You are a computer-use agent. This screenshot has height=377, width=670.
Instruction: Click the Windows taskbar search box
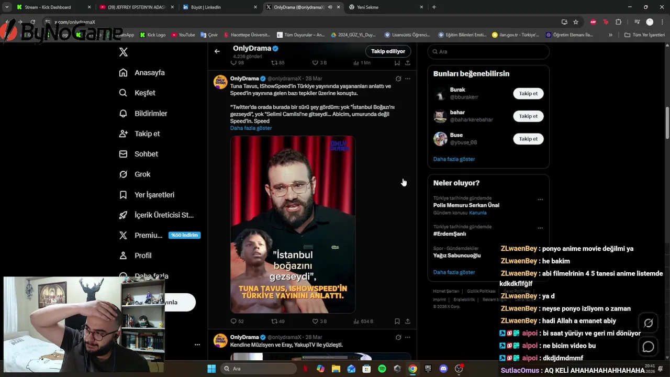259,369
